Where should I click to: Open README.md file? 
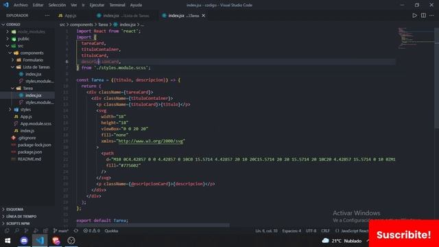[x=29, y=158]
